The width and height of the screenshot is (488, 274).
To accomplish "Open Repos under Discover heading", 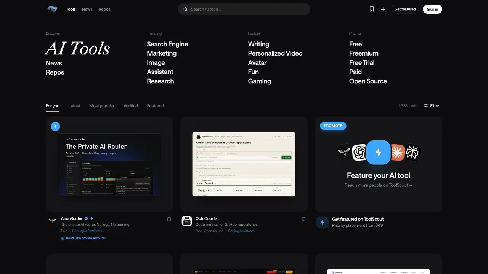I will 55,72.
